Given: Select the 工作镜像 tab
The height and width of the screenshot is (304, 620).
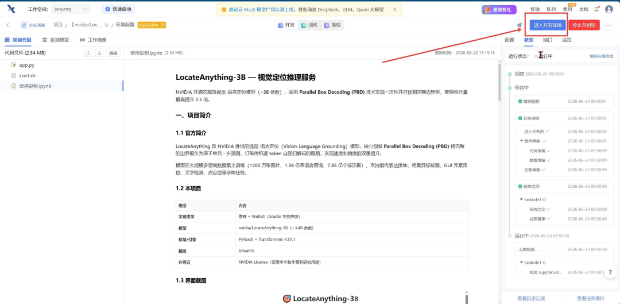Looking at the screenshot, I should 93,40.
